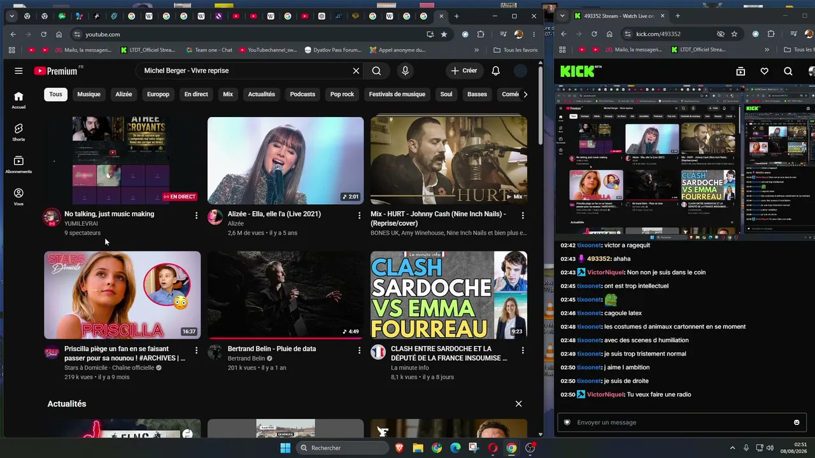Viewport: 815px width, 458px height.
Task: Bookmark the Kick page with the star
Action: click(x=734, y=34)
